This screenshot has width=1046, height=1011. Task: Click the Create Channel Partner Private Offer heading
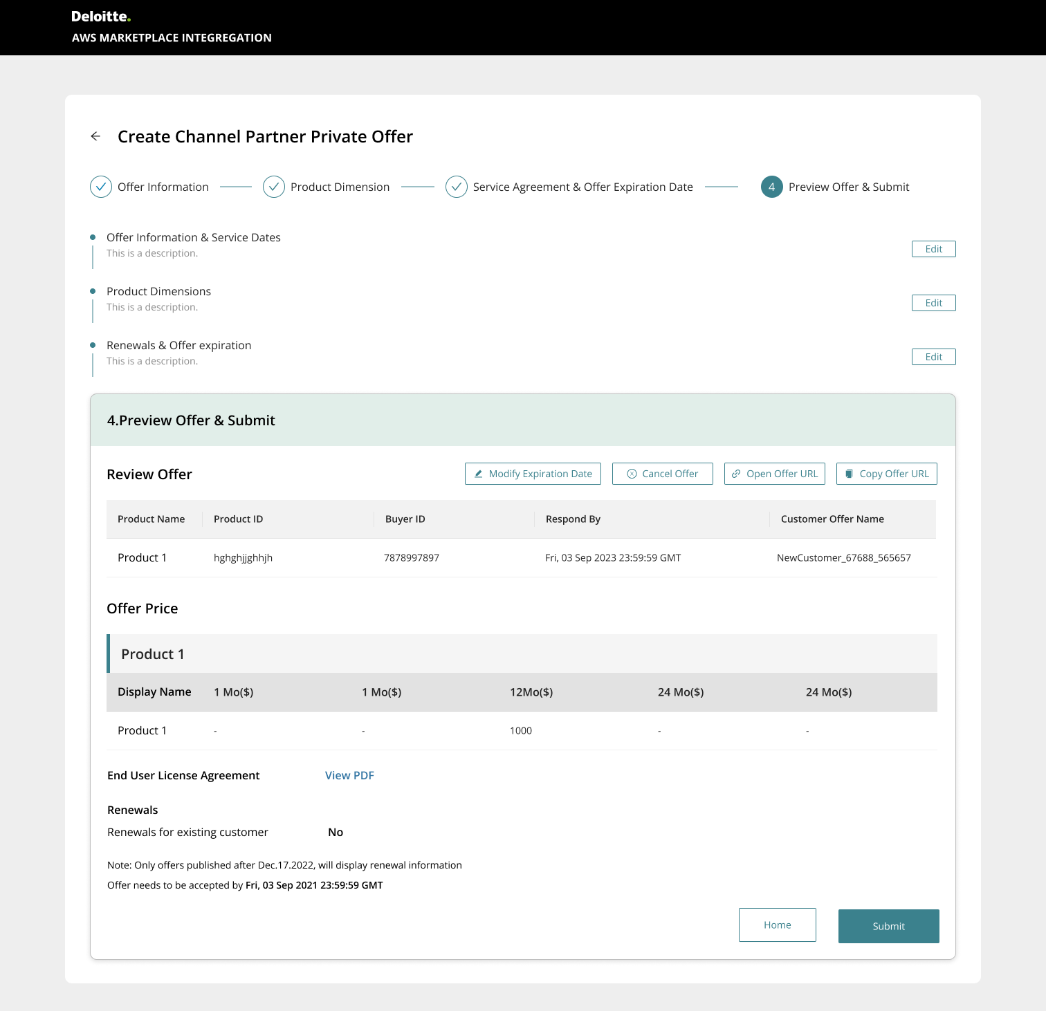tap(265, 136)
